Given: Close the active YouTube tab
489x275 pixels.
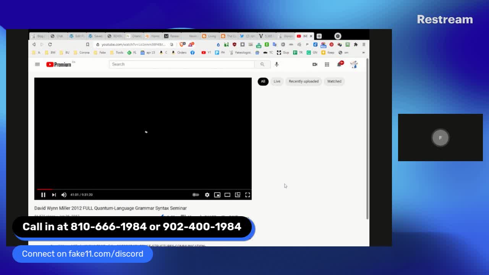Looking at the screenshot, I should (x=311, y=36).
